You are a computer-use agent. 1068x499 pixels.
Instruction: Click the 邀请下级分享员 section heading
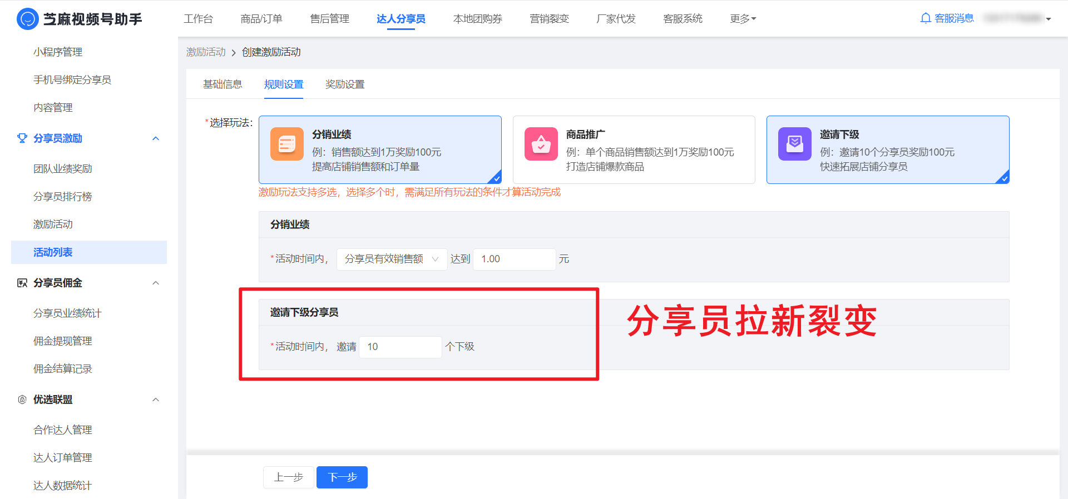coord(304,312)
